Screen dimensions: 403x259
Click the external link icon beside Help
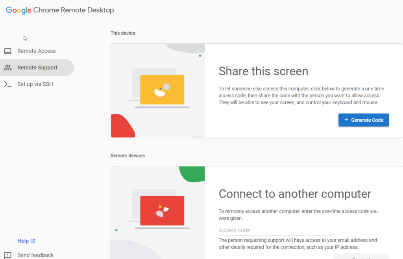[33, 241]
